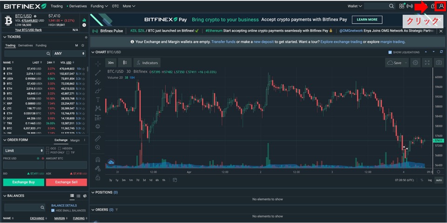Toggle the Show Liquidations checkbox
447x223 pixels.
(x=390, y=52)
